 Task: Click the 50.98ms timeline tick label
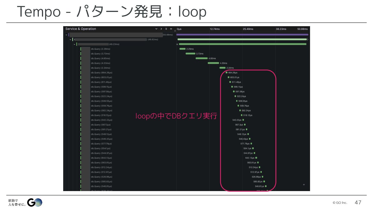tap(303, 29)
